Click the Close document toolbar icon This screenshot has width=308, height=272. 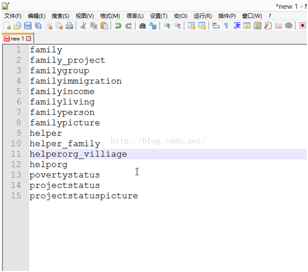[x=49, y=26]
